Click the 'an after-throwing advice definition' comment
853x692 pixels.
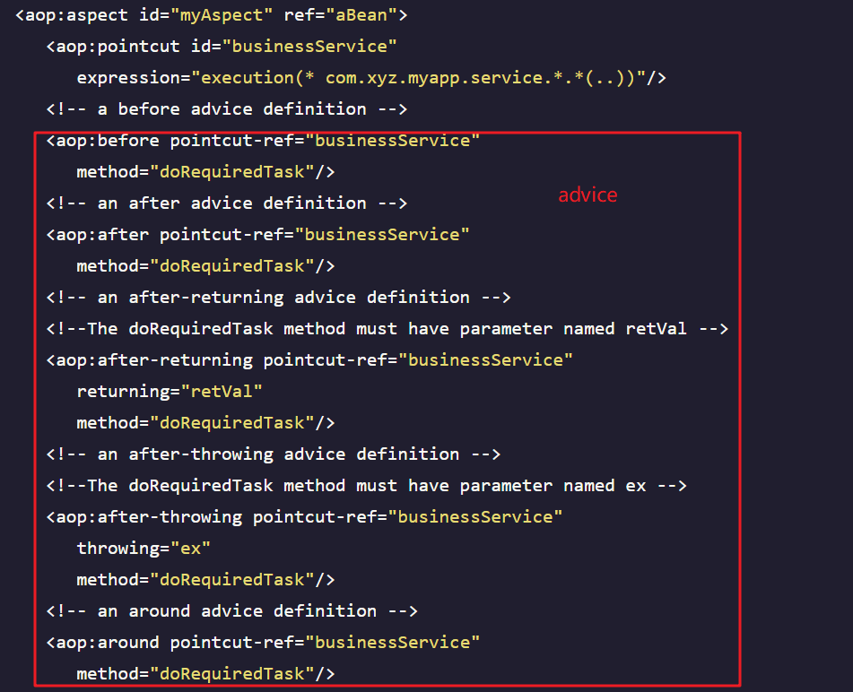point(273,454)
